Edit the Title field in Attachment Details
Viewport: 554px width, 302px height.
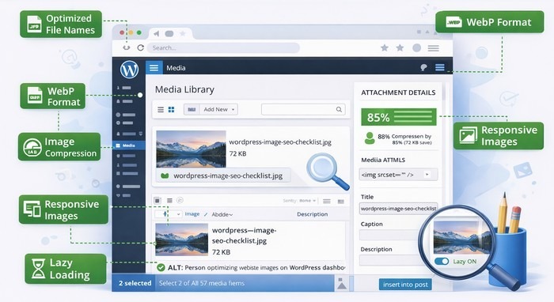point(399,209)
